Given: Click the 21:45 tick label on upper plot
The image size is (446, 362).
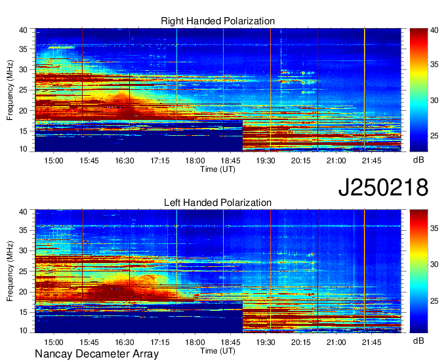Looking at the screenshot, I should (371, 161).
